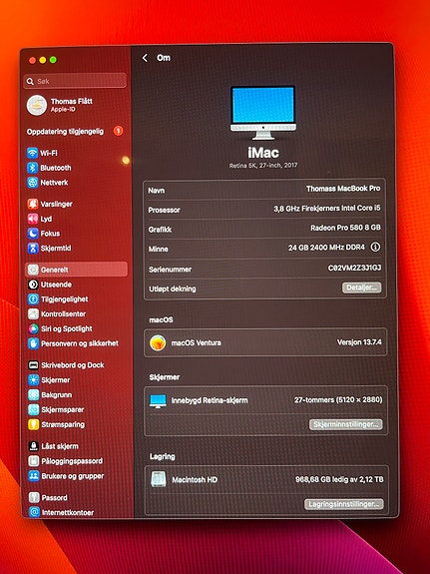Select computer name Thomass MacBook Pro
This screenshot has width=430, height=574.
(343, 189)
